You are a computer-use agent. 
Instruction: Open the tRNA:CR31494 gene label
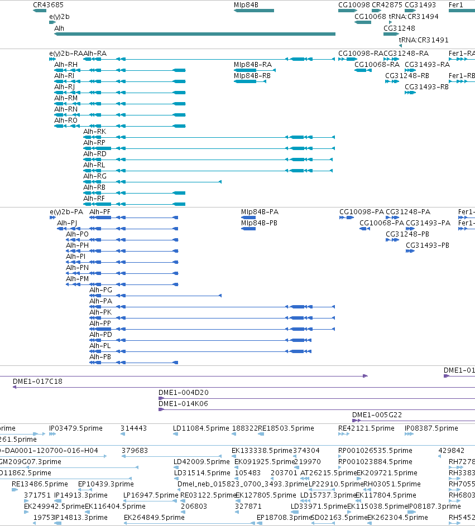(x=414, y=17)
